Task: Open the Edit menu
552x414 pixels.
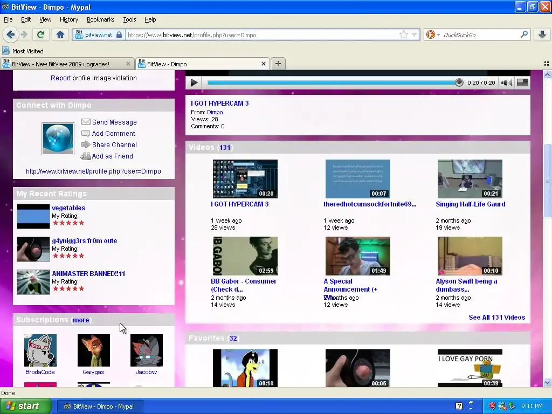Action: pyautogui.click(x=26, y=19)
